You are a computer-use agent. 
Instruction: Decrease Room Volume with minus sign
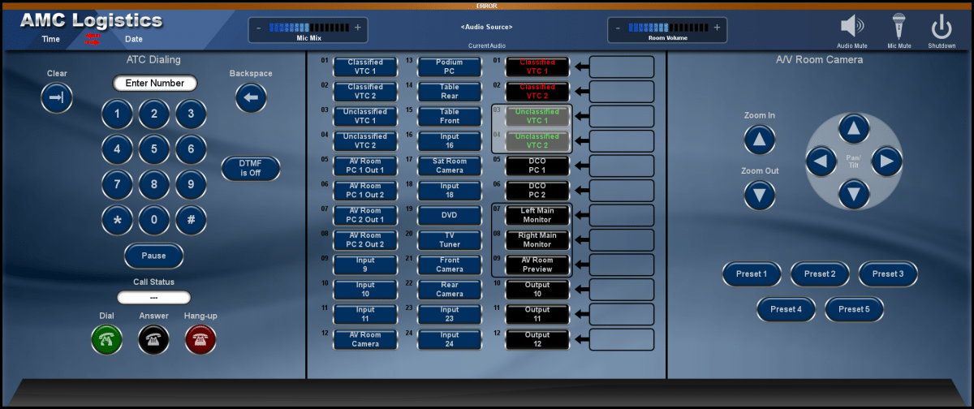pos(618,27)
